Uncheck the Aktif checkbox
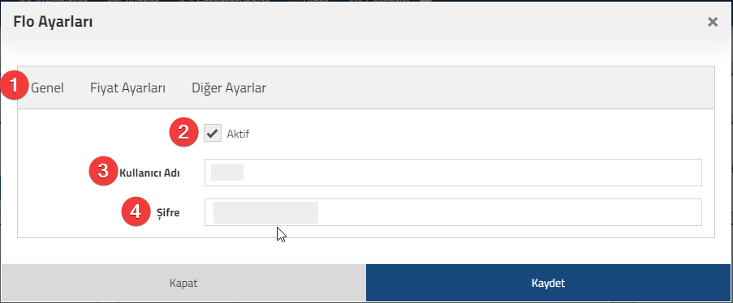This screenshot has width=733, height=303. pyautogui.click(x=213, y=134)
